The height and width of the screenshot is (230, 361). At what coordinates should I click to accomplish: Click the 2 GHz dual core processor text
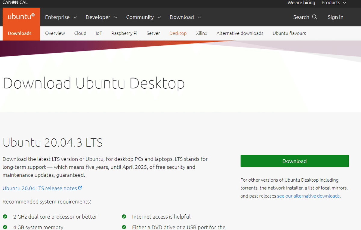pos(55,217)
